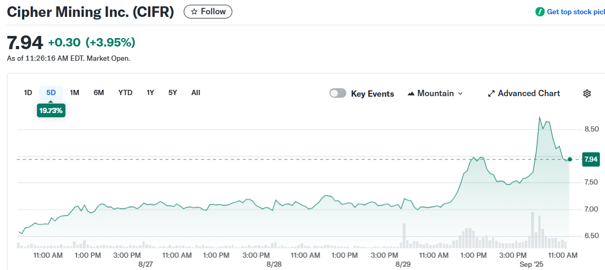The width and height of the screenshot is (605, 270).
Task: Click the 7.94 current price marker on axis
Action: coord(591,160)
